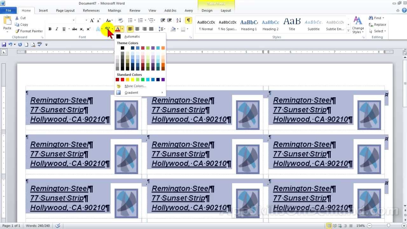Apply Italic formatting

pyautogui.click(x=57, y=29)
